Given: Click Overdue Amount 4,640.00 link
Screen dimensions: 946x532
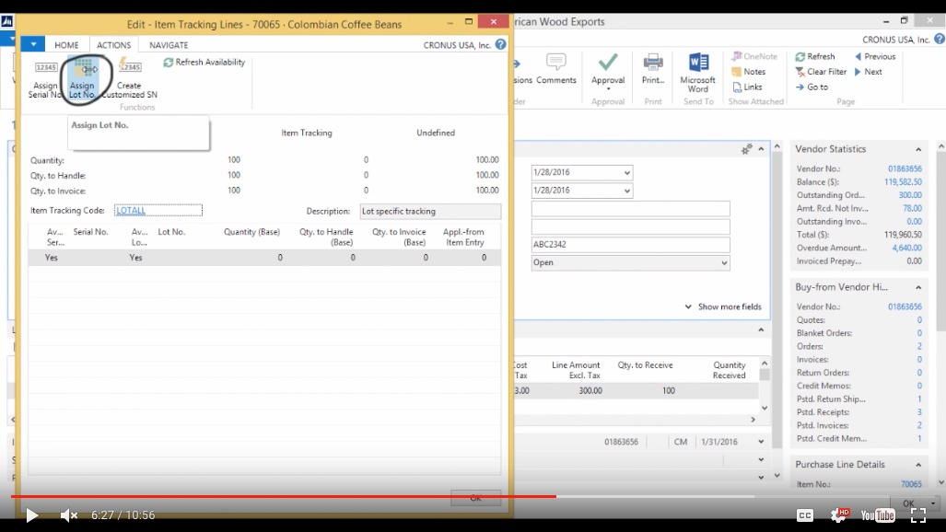Looking at the screenshot, I should [x=906, y=248].
